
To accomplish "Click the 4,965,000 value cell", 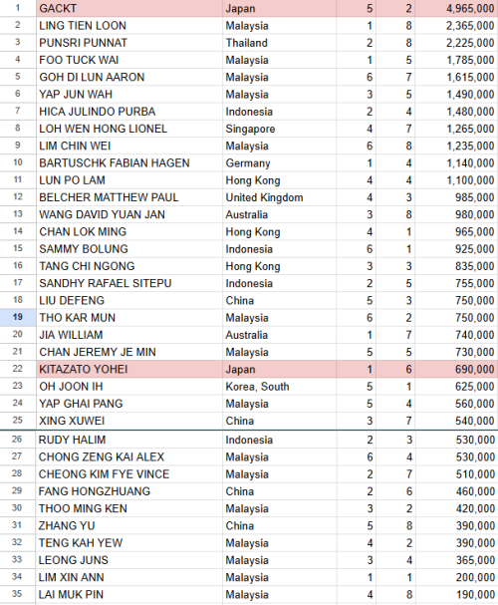I will pyautogui.click(x=457, y=9).
